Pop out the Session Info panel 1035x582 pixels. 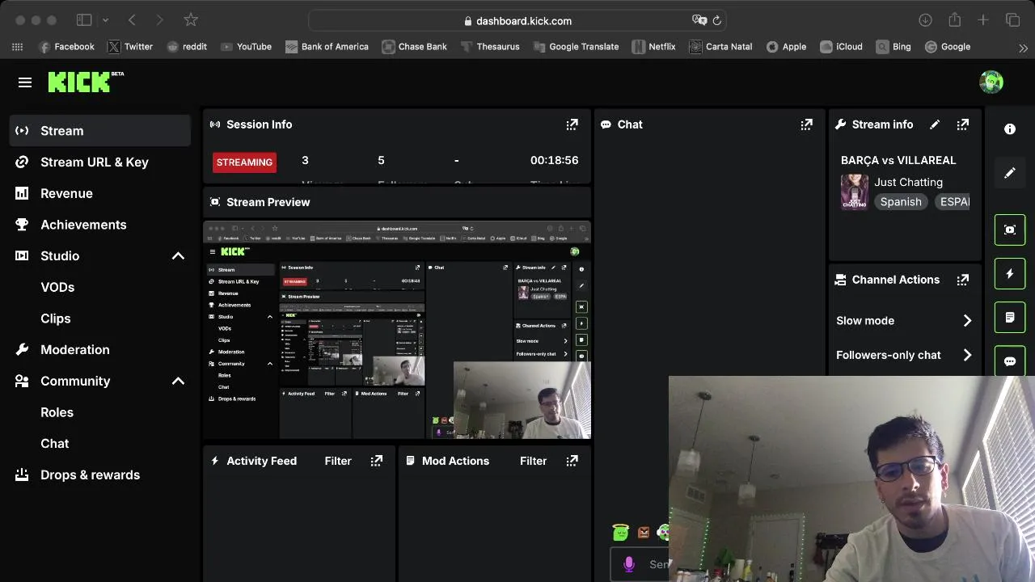pyautogui.click(x=572, y=124)
